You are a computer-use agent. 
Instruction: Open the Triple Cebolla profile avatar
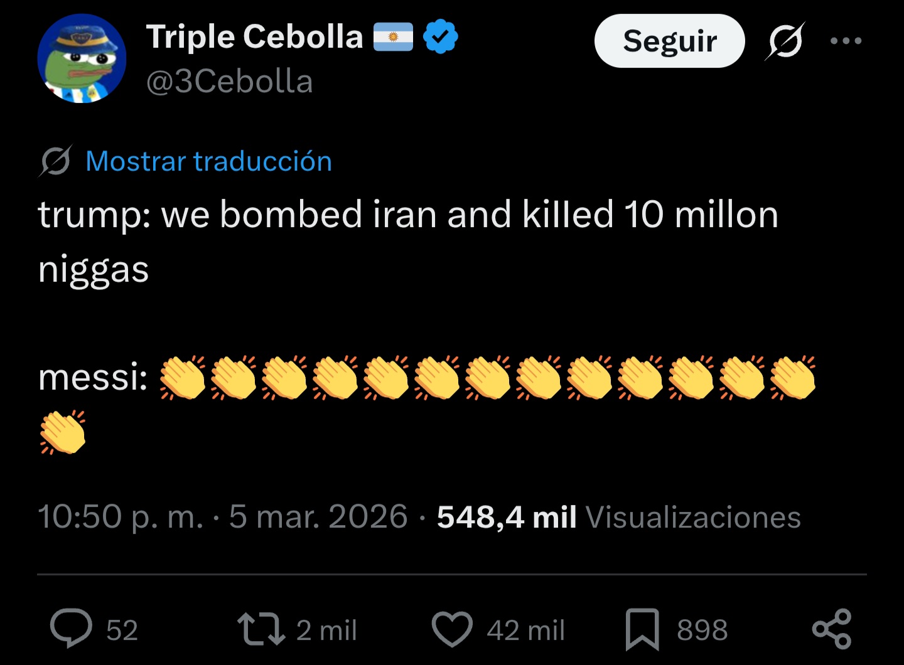tap(82, 59)
